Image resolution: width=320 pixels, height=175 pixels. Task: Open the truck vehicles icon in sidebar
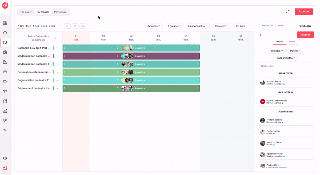click(5, 82)
